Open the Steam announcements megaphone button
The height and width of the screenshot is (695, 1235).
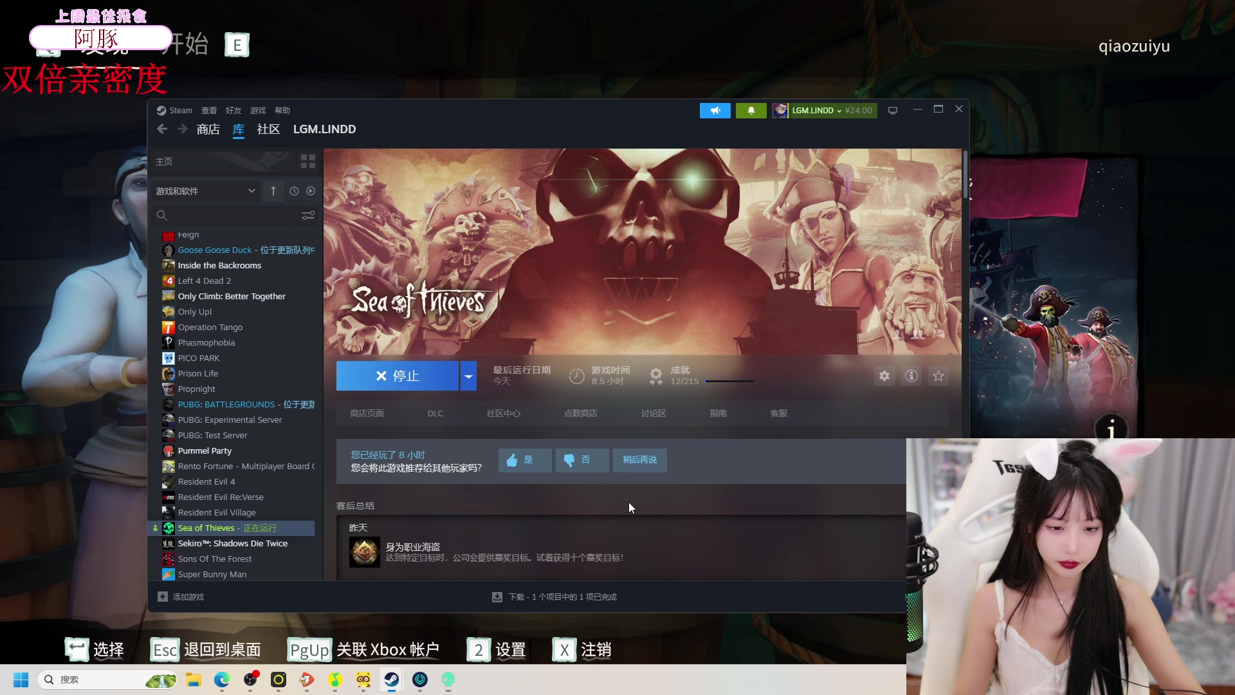[715, 111]
